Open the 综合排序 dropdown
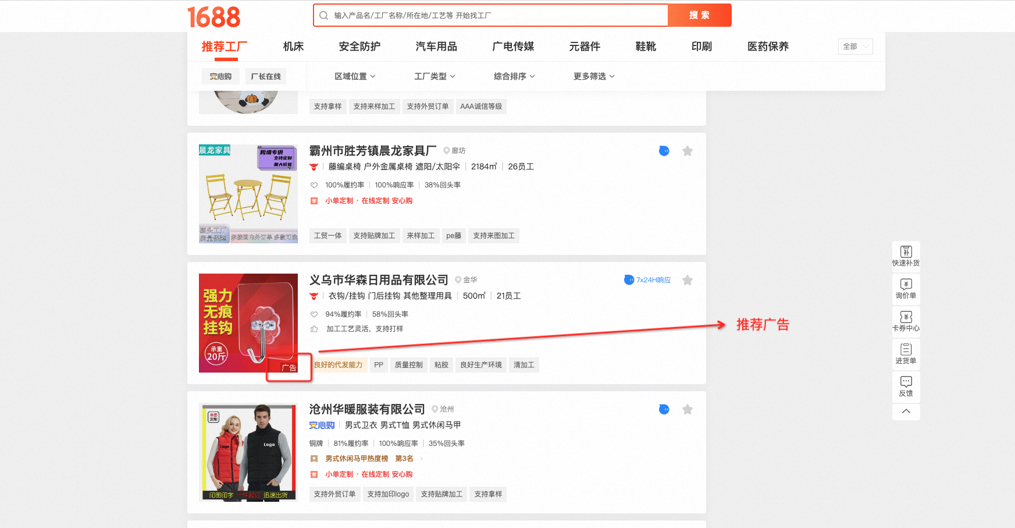Viewport: 1015px width, 528px height. [x=514, y=76]
